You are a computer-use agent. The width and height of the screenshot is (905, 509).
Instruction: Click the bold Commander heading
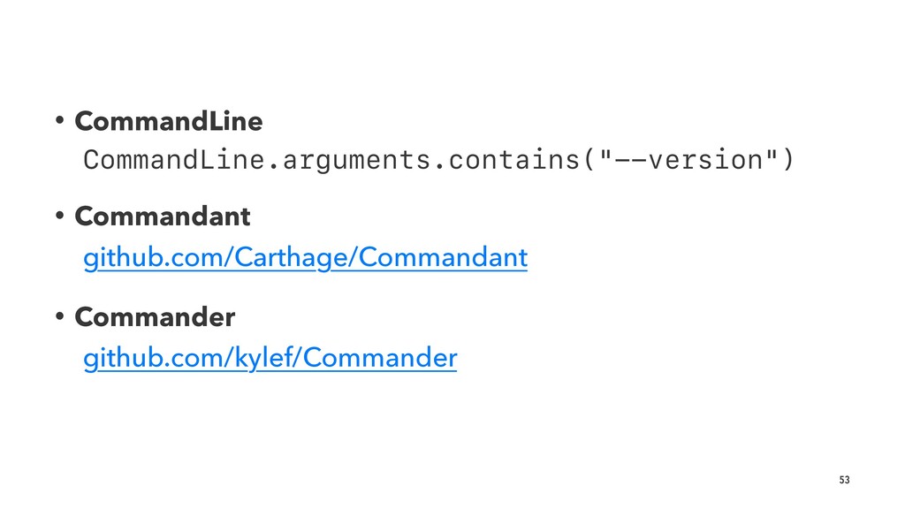(155, 317)
